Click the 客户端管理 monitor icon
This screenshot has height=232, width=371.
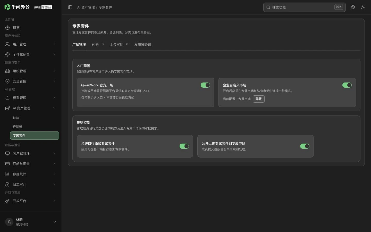point(7,153)
